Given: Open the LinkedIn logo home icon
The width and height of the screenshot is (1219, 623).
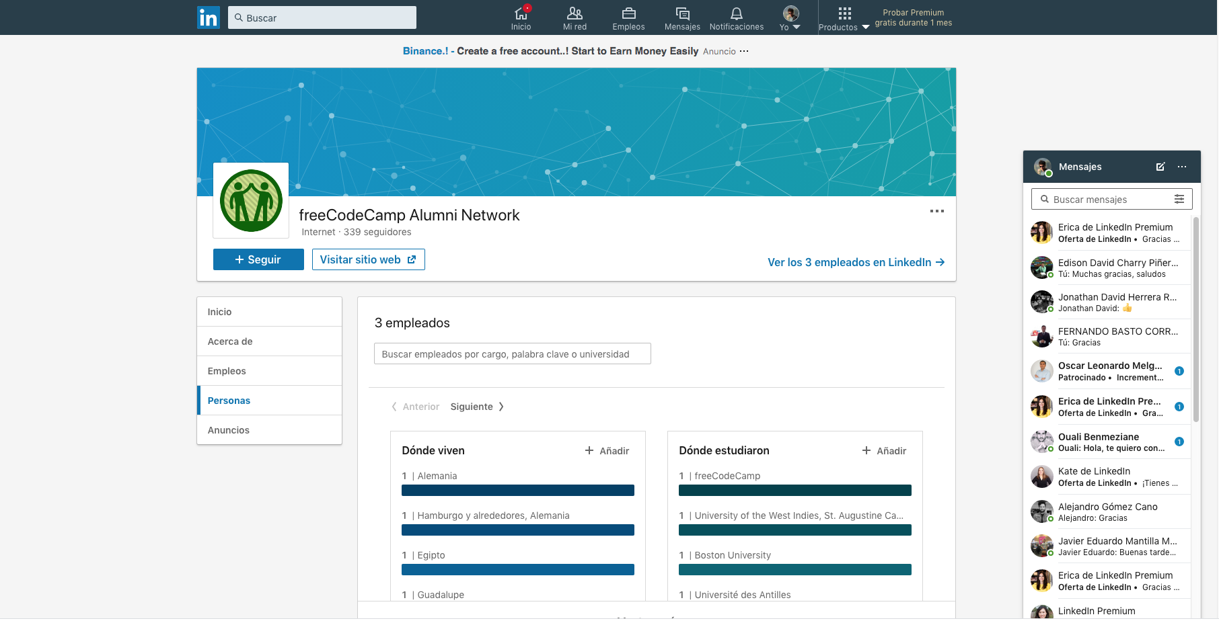Looking at the screenshot, I should coord(209,17).
